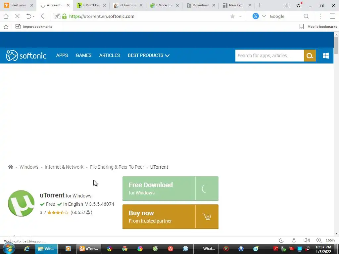The width and height of the screenshot is (339, 254).
Task: Click the 'Search for apps, articles' field
Action: [x=269, y=56]
